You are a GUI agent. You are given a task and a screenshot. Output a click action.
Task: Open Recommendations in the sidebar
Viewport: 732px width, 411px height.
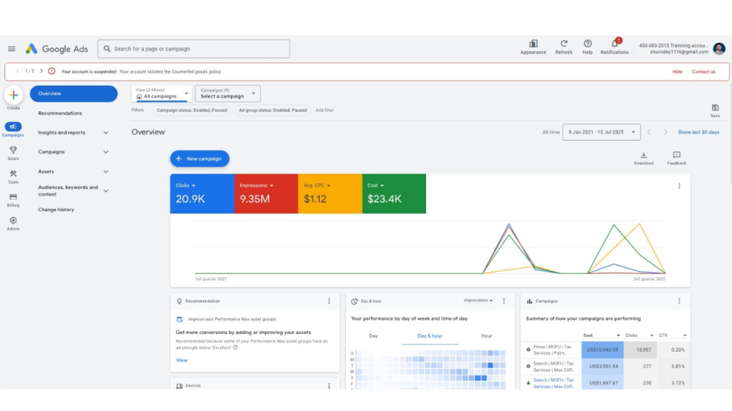(60, 113)
